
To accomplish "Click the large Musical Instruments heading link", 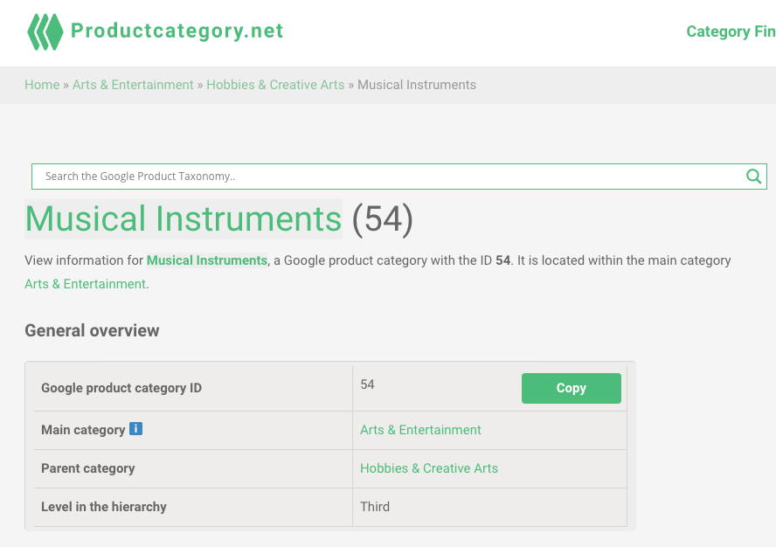I will click(x=184, y=218).
